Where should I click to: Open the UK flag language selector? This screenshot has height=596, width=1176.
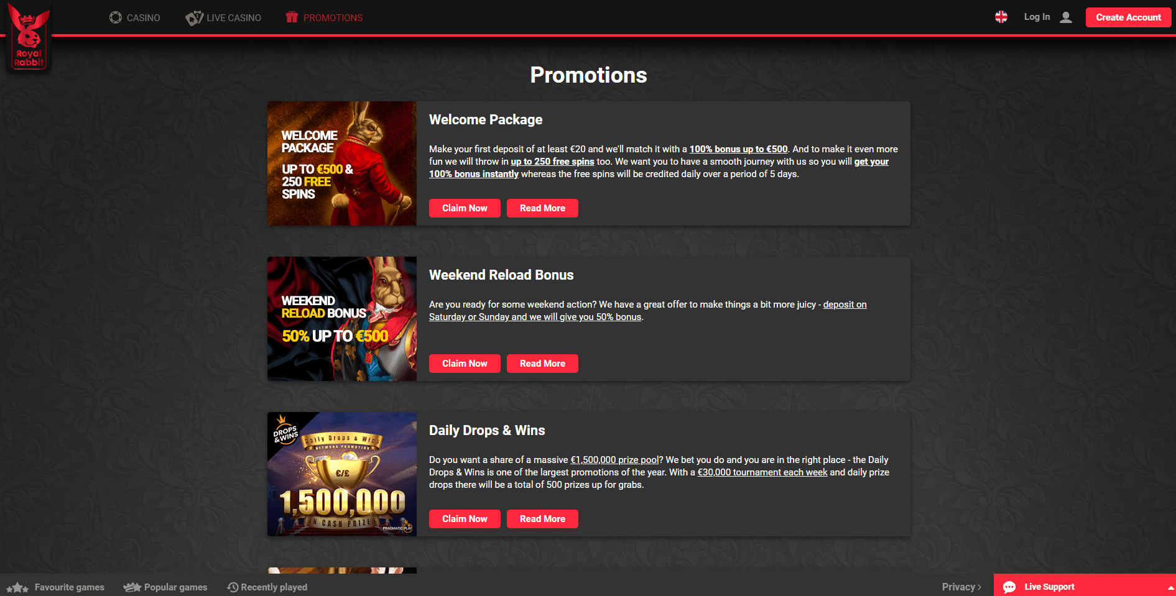[1001, 17]
